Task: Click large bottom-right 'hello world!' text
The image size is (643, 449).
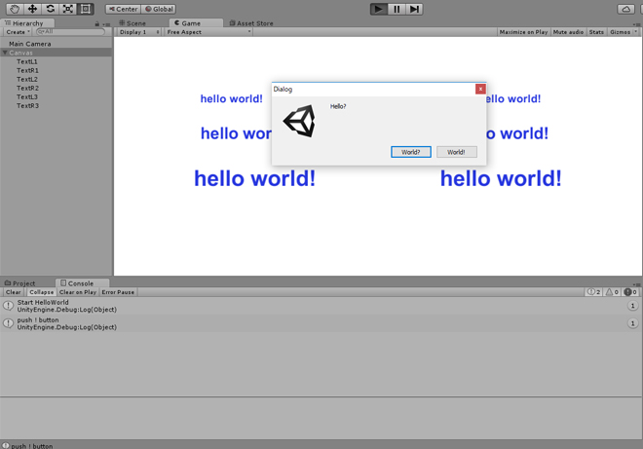Action: coord(501,179)
